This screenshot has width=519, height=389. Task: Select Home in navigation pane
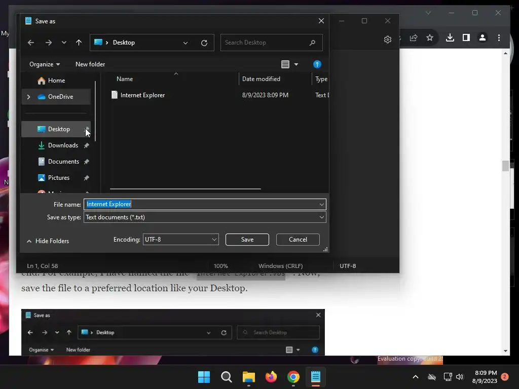point(56,81)
